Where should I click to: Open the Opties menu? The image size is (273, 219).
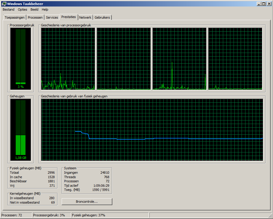23,9
